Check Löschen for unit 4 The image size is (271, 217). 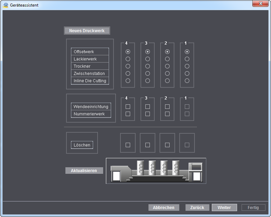[x=128, y=145]
